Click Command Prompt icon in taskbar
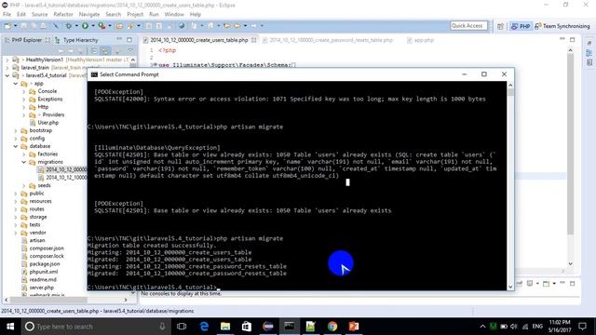 coord(290,327)
